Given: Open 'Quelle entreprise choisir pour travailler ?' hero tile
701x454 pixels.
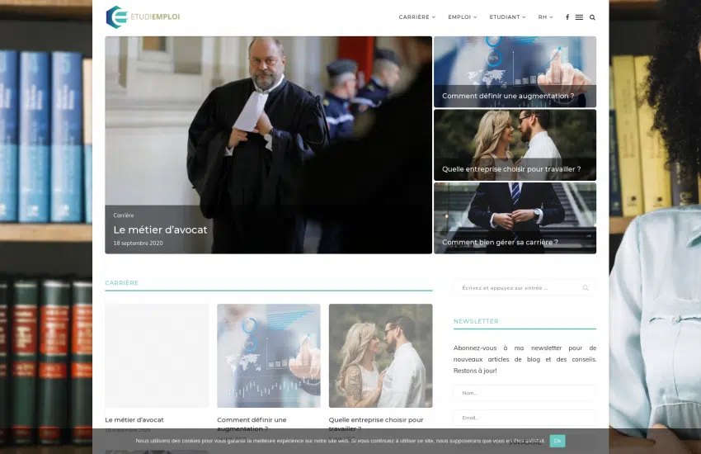Looking at the screenshot, I should 511,168.
